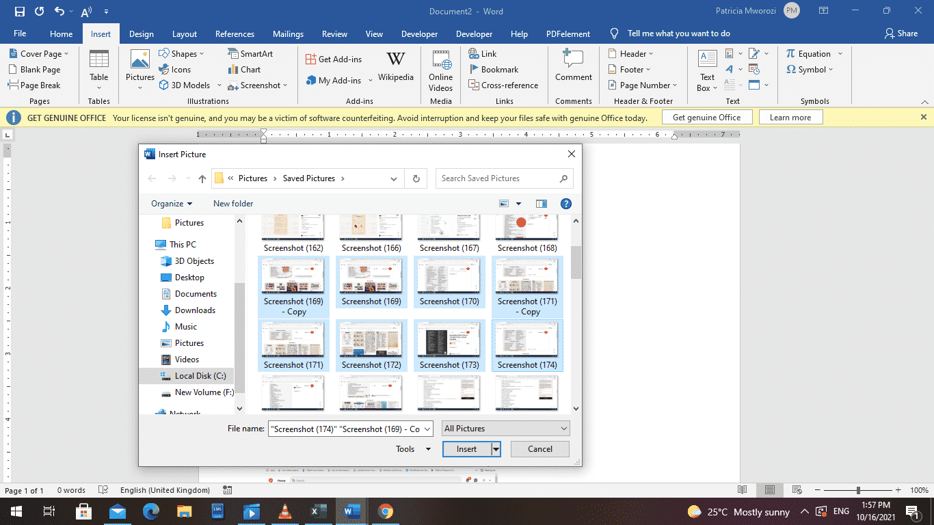Click Get genuine Office button
This screenshot has height=525, width=934.
click(706, 118)
